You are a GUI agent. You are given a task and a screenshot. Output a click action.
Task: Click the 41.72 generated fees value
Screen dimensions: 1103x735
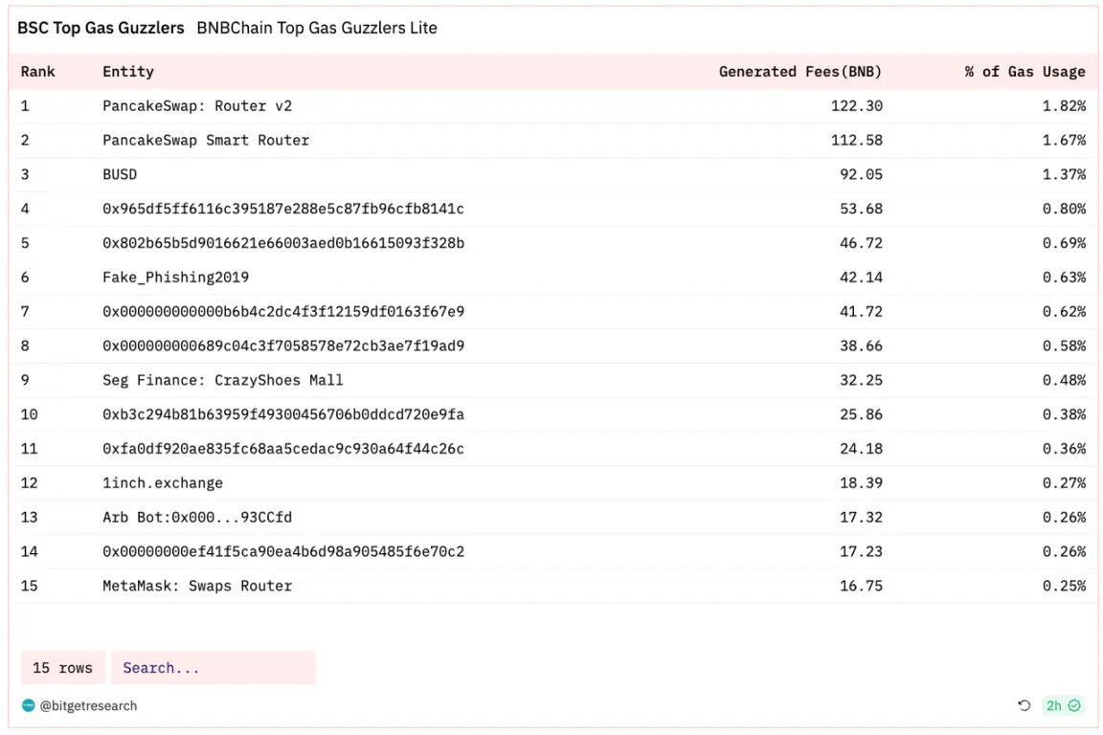coord(861,312)
